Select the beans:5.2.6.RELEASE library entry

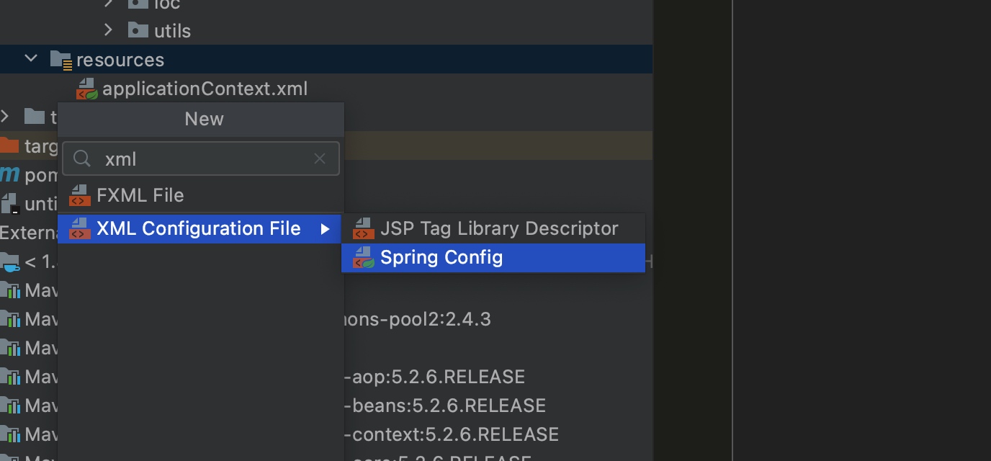447,406
